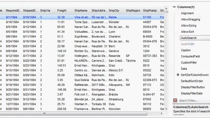Click the Chop-sue... ship name cell

(x=82, y=46)
